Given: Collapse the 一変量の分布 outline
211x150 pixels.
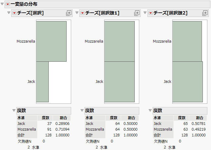Looking at the screenshot, I should click(x=2, y=4).
